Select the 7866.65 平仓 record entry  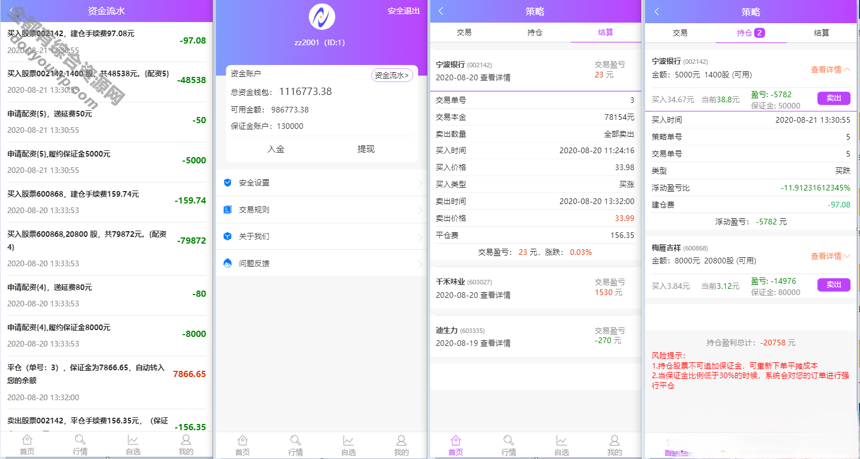(106, 382)
